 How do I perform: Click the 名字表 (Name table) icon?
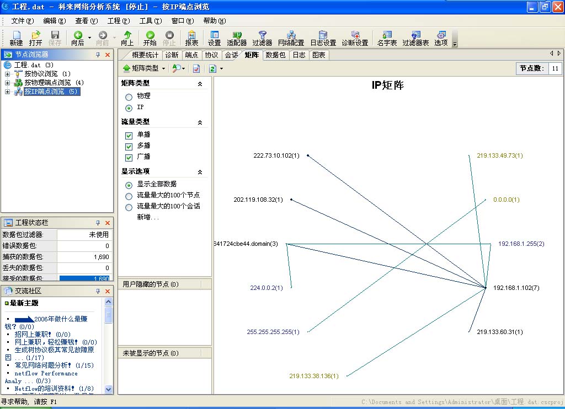pos(387,38)
